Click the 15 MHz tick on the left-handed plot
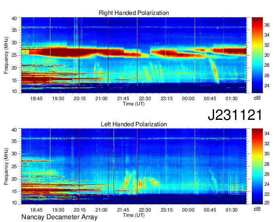Screen dimensions: 274x222 (x=14, y=191)
